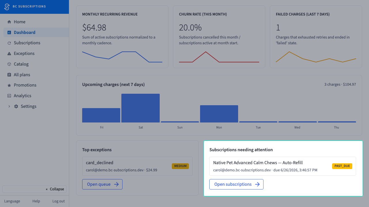Screen dimensions: 369x207
Task: Open the Language selector
Action: [12, 201]
